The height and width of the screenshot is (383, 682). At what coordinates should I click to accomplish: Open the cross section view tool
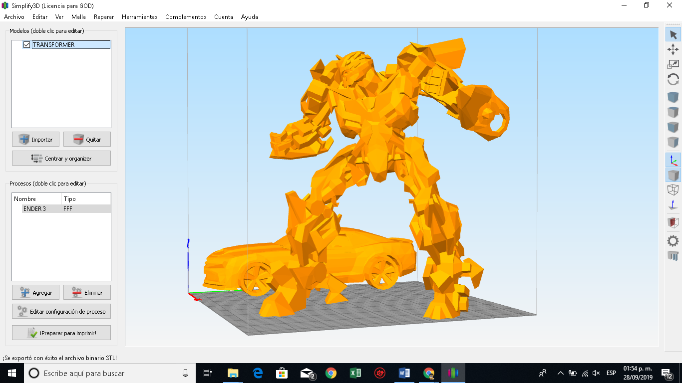(x=673, y=222)
